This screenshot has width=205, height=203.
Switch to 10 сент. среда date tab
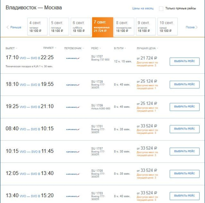coord(167,27)
